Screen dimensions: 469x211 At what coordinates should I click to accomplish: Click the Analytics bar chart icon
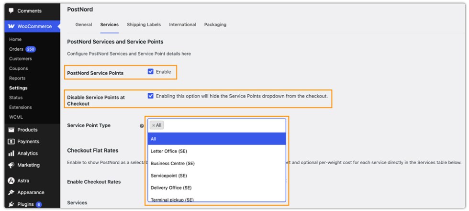[11, 153]
